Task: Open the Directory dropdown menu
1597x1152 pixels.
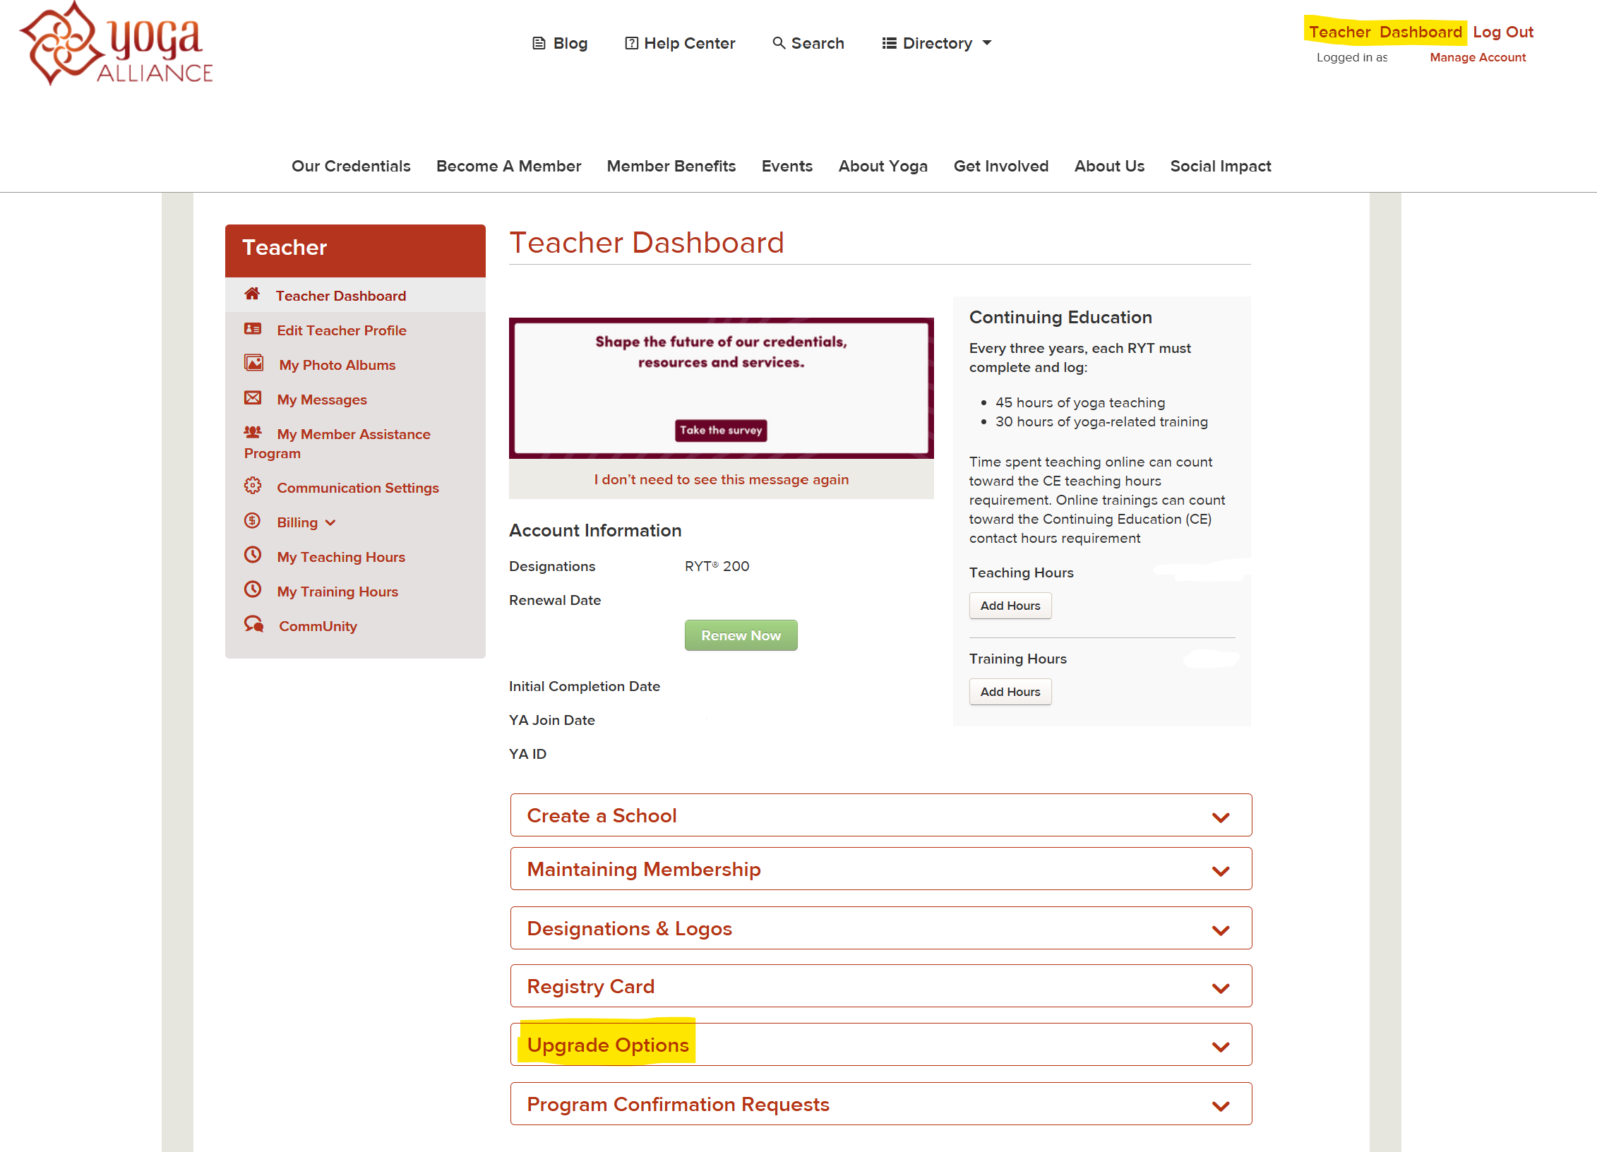Action: click(x=936, y=43)
